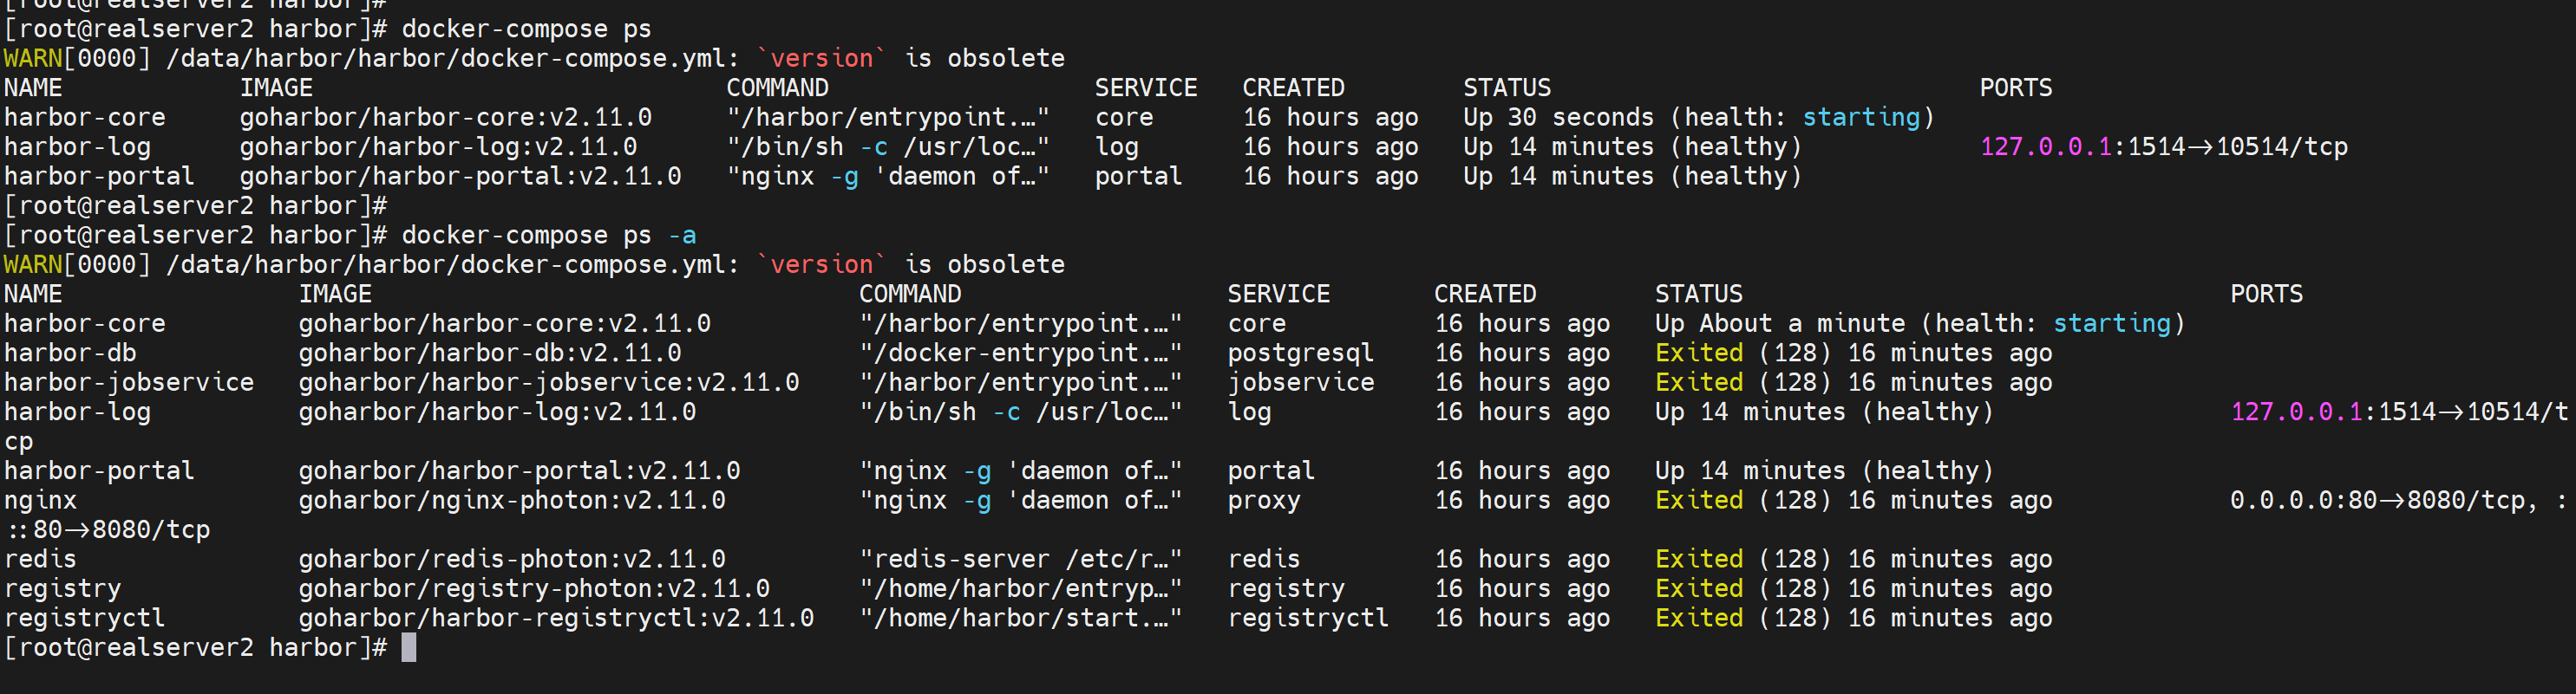Click the postgresql service name
The width and height of the screenshot is (2576, 694).
point(1300,353)
